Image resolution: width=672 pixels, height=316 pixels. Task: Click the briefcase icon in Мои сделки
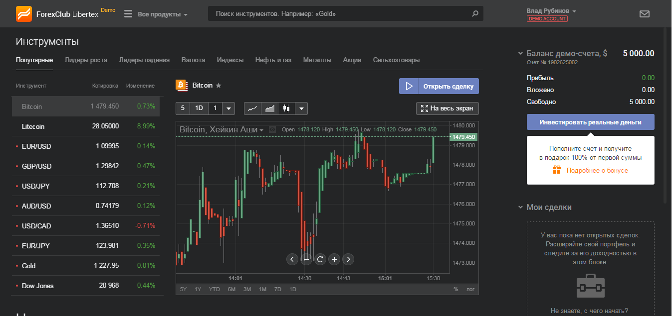click(x=590, y=285)
